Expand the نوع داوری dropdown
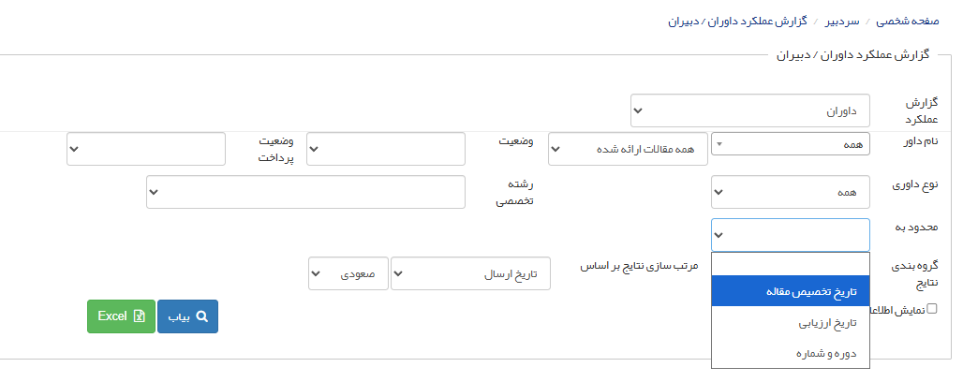Image resolution: width=963 pixels, height=382 pixels. pyautogui.click(x=791, y=191)
